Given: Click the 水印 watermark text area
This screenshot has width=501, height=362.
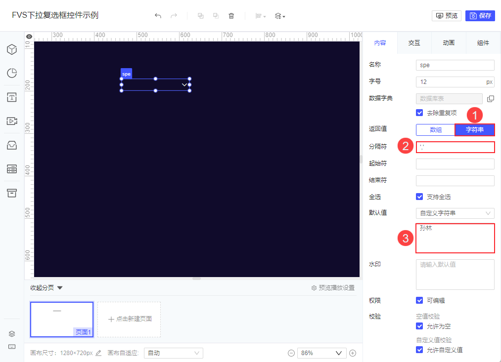Looking at the screenshot, I should 455,274.
